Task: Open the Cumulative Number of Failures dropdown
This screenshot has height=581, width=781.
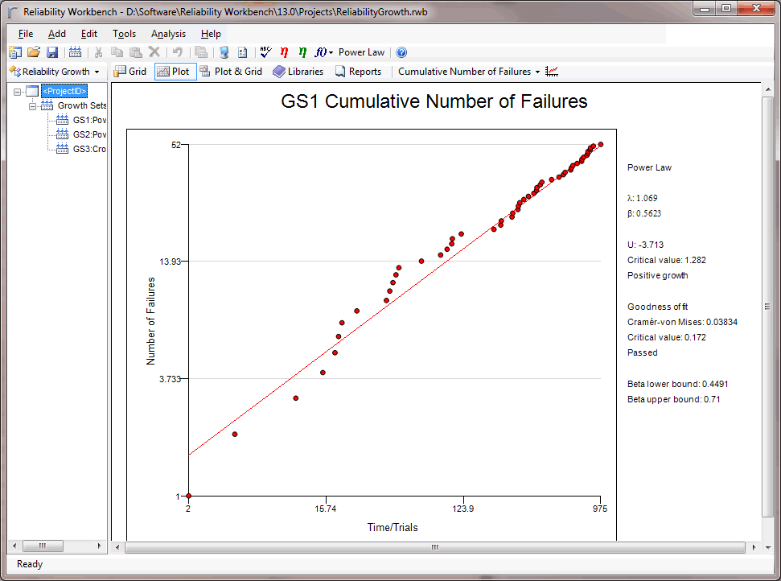Action: tap(469, 72)
